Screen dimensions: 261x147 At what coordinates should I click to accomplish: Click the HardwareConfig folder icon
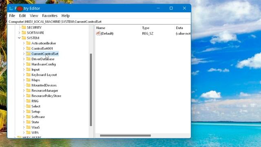click(x=29, y=64)
